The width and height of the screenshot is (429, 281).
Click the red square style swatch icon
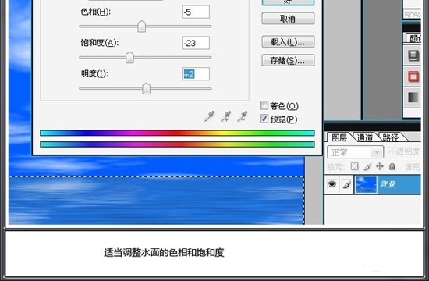pos(413,76)
